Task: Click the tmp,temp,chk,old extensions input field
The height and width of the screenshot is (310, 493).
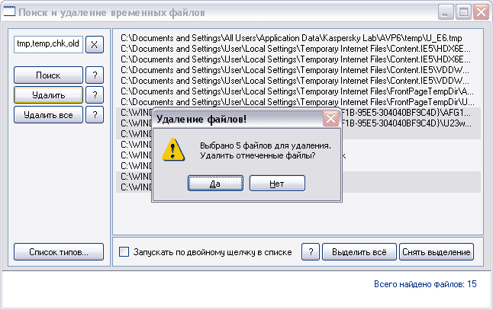Action: (x=48, y=44)
